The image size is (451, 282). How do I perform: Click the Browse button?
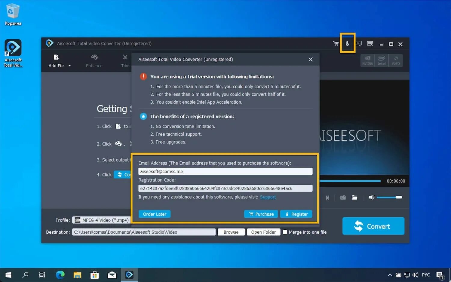[x=231, y=232]
